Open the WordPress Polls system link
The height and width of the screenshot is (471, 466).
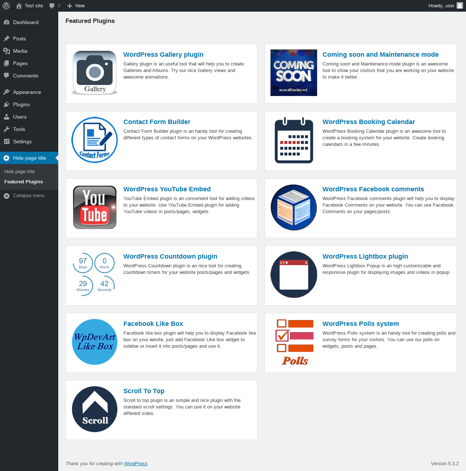(x=361, y=324)
